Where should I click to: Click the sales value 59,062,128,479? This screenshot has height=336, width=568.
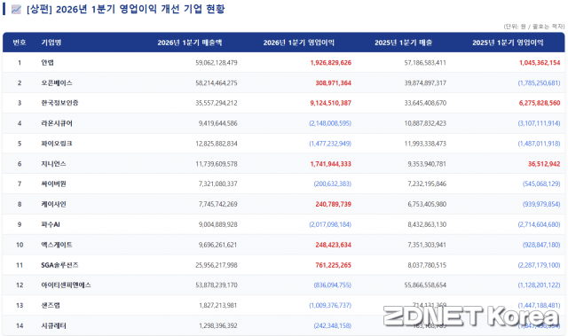[x=217, y=63]
